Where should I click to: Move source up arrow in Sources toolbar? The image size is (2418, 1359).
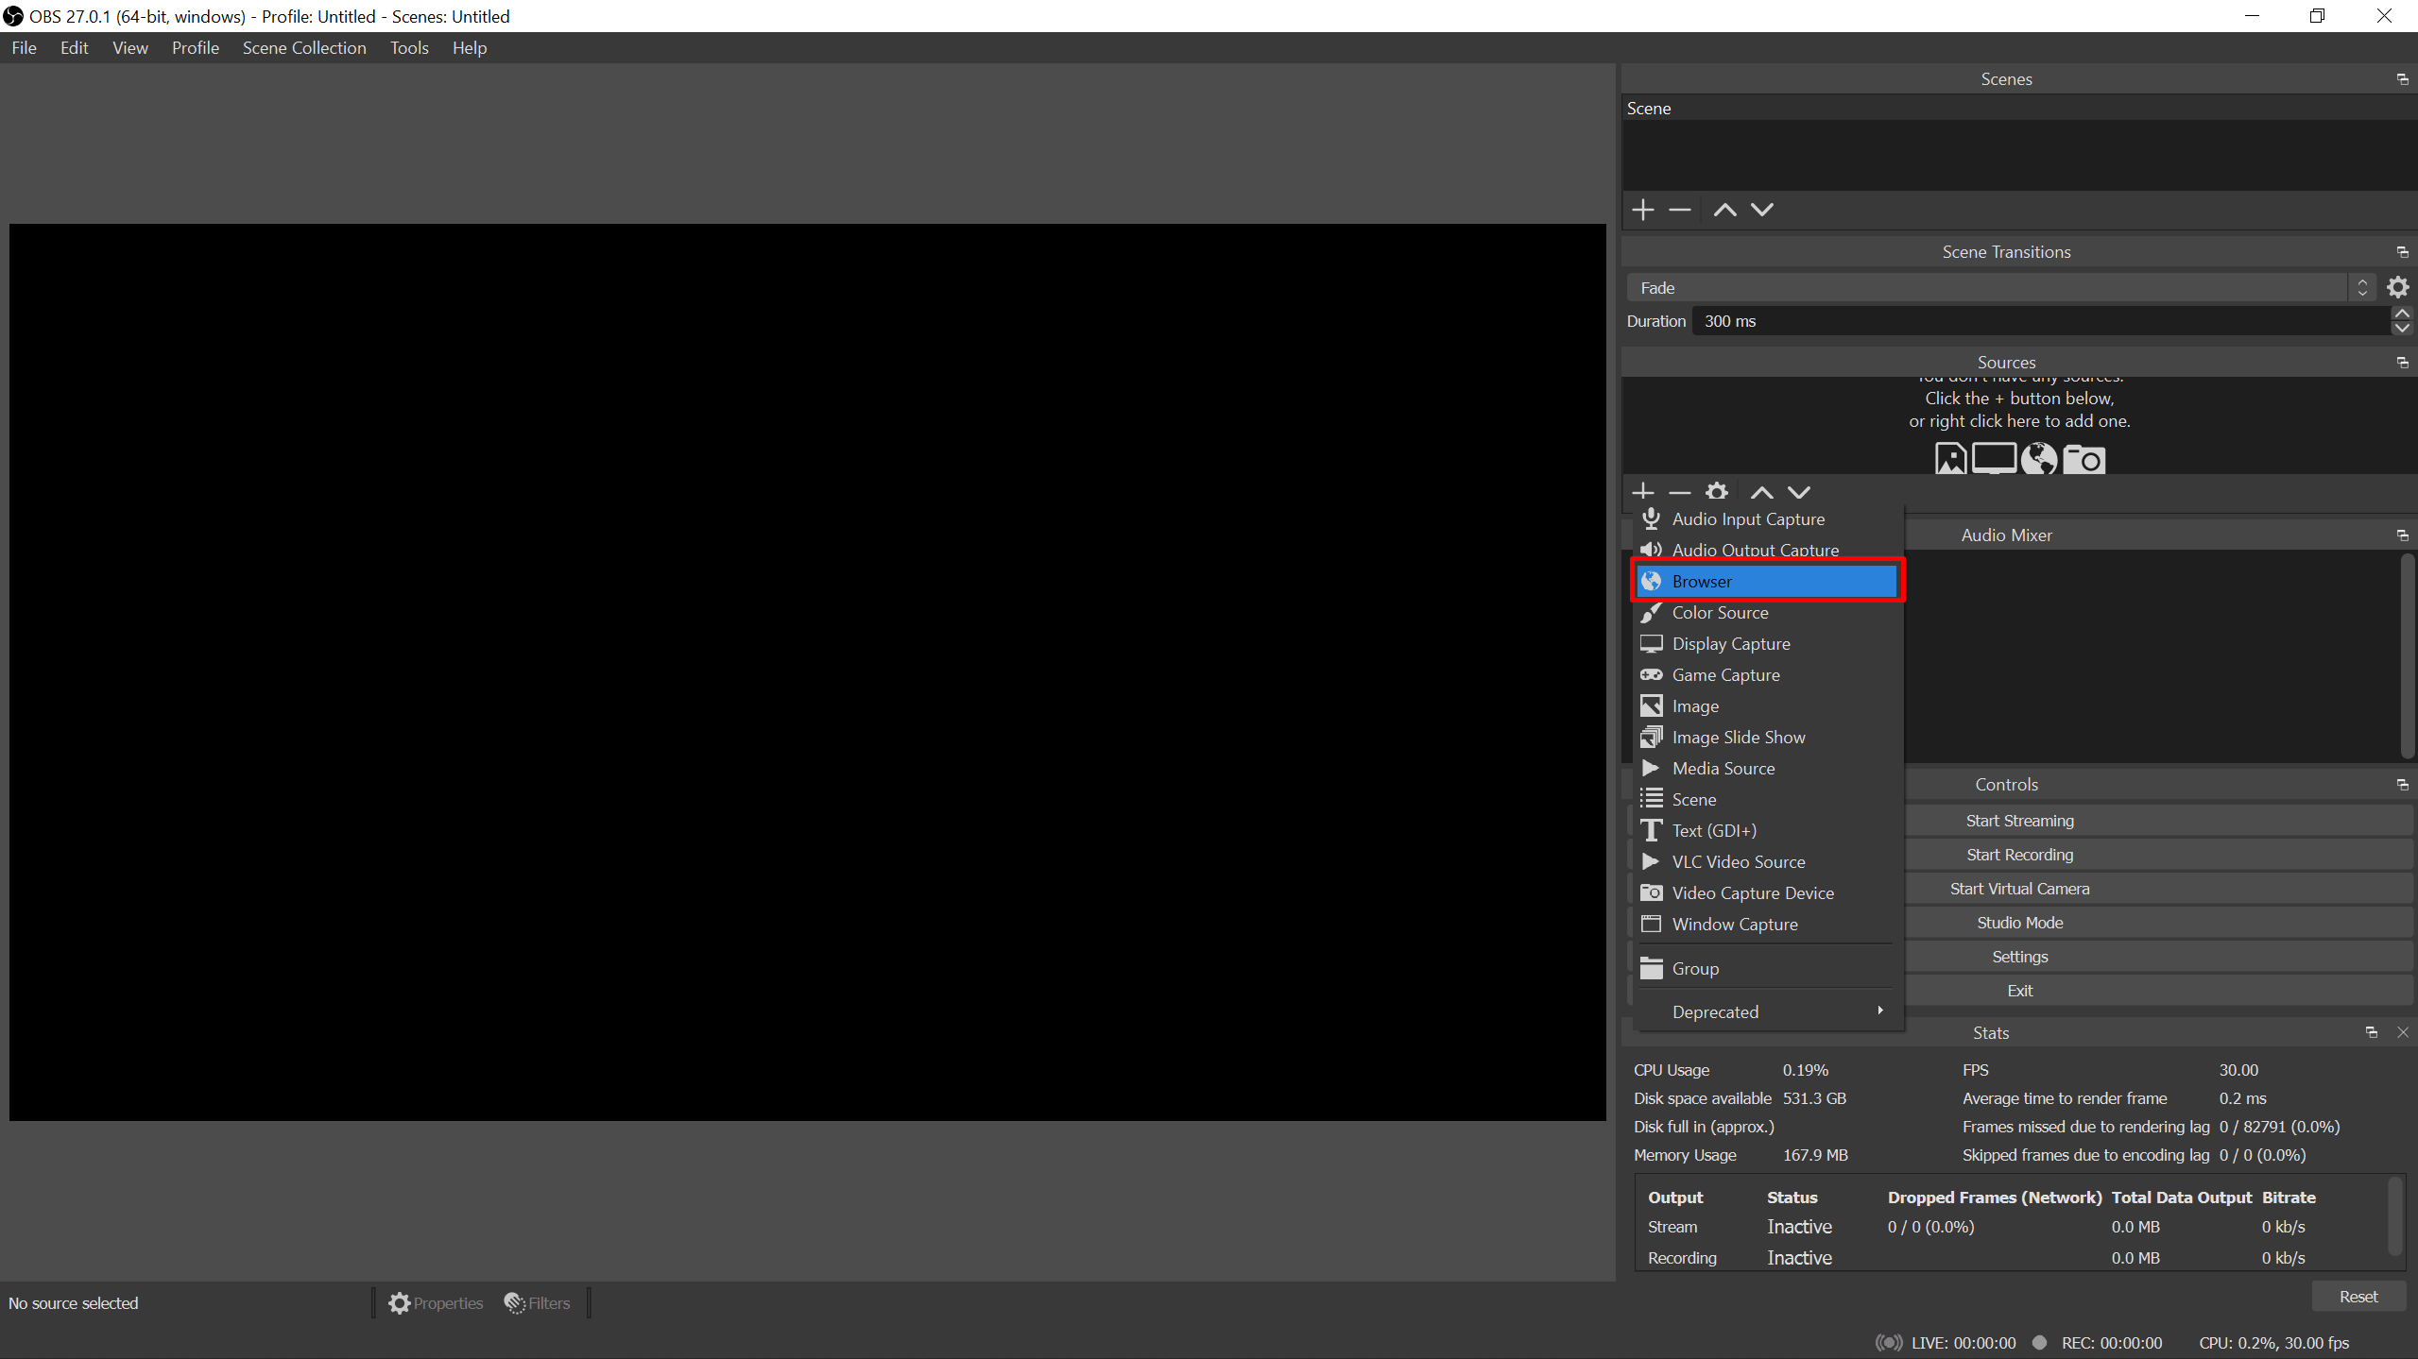1761,492
